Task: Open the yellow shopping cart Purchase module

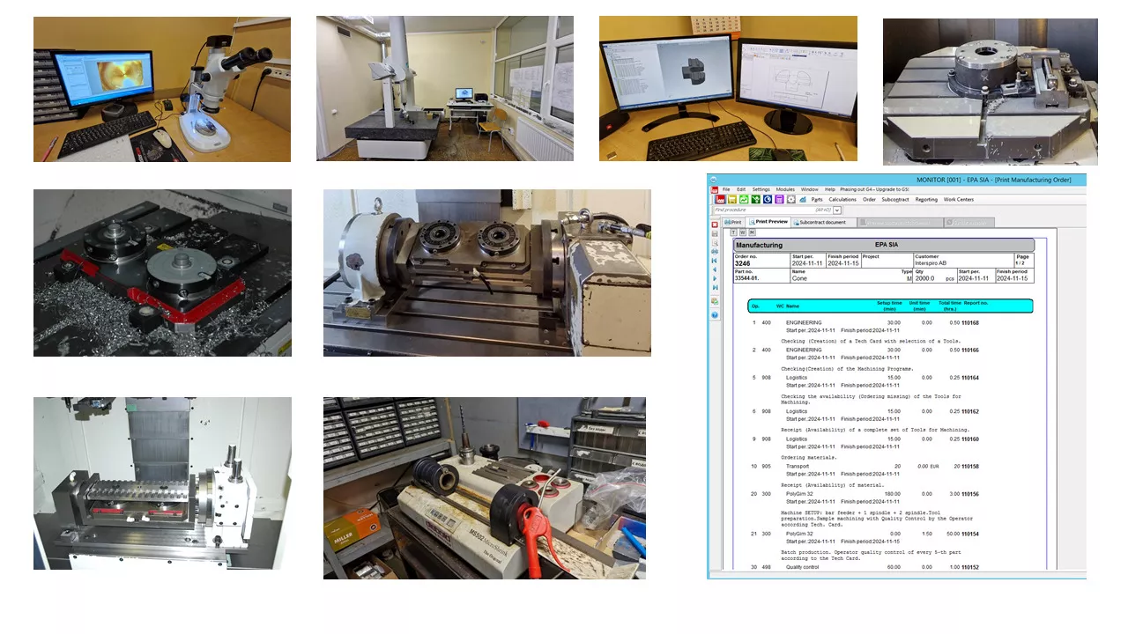Action: 732,200
